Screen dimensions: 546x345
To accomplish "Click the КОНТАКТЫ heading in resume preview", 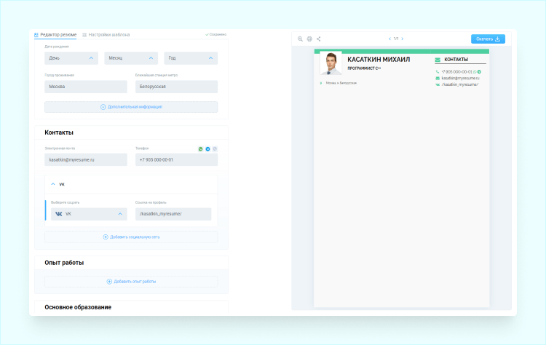I will point(456,60).
